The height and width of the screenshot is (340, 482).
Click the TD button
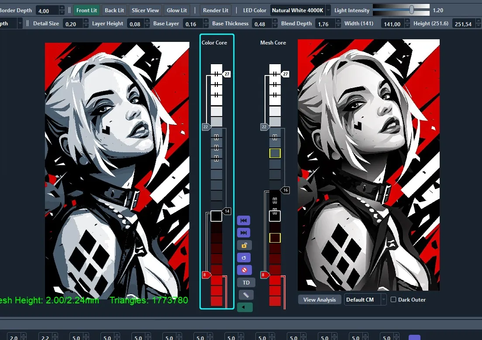[246, 282]
